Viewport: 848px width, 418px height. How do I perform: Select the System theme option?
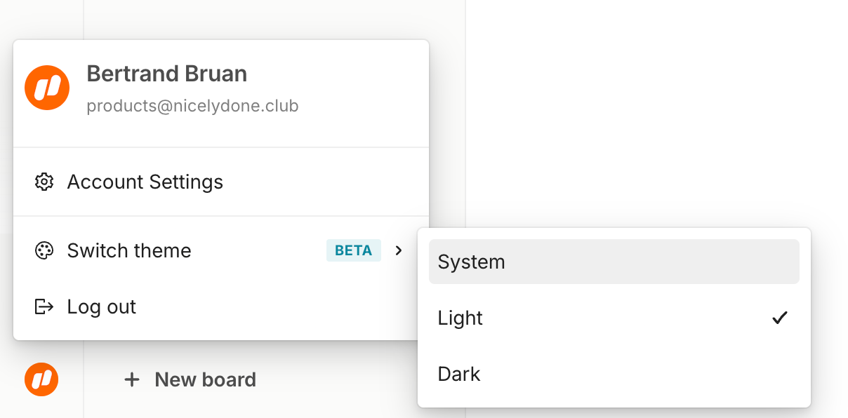click(614, 262)
